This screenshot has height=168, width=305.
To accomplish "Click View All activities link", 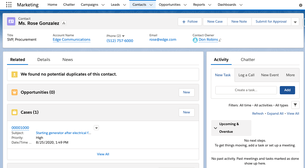I will tap(293, 114).
